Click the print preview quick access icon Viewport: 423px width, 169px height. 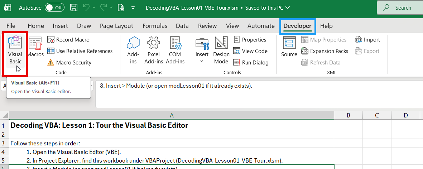(121, 8)
